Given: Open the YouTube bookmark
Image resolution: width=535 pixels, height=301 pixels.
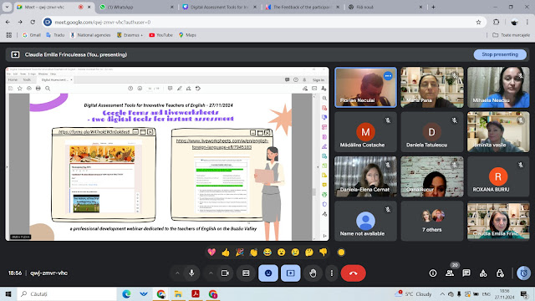Looking at the screenshot, I should tap(160, 35).
